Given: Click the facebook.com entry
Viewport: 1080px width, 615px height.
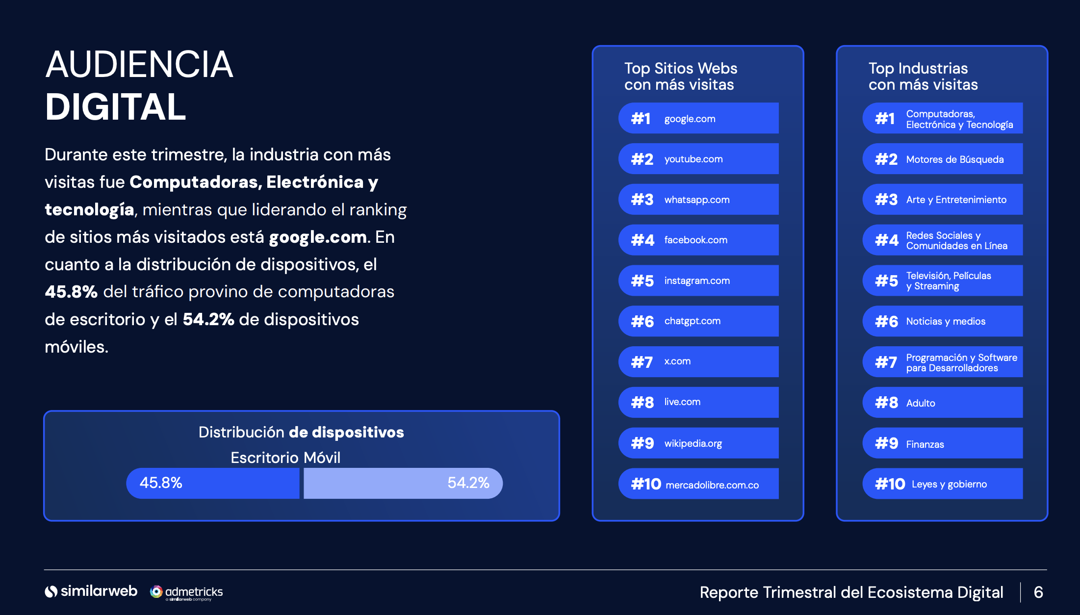Looking at the screenshot, I should click(x=698, y=240).
